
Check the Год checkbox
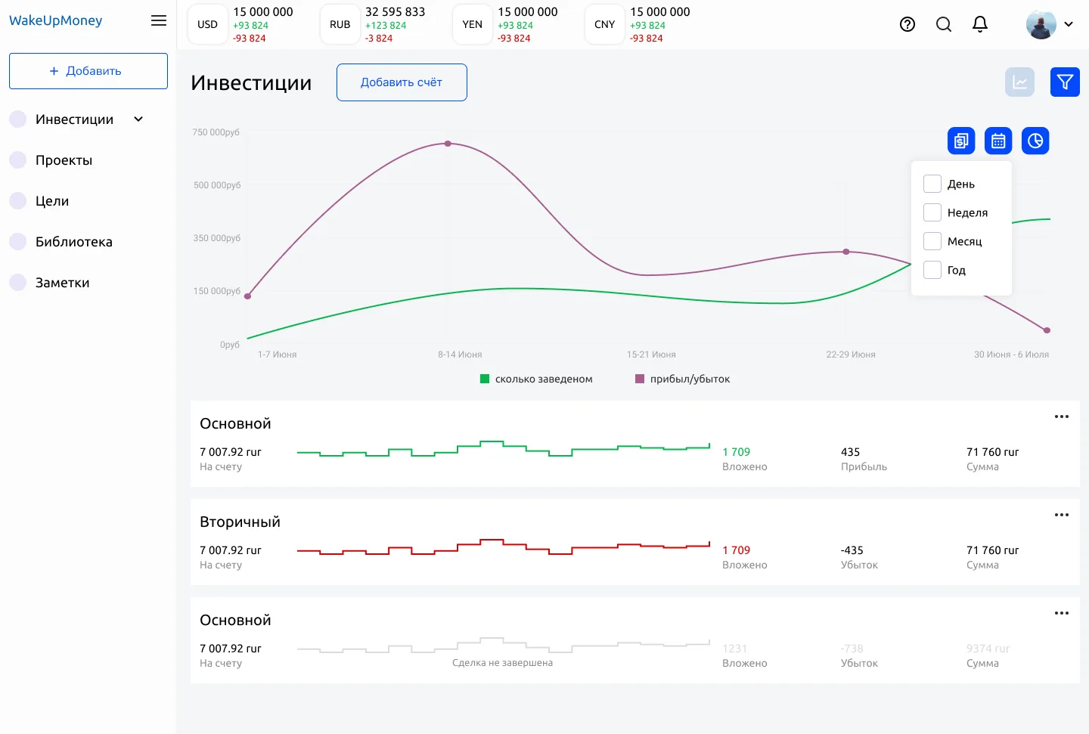[932, 270]
